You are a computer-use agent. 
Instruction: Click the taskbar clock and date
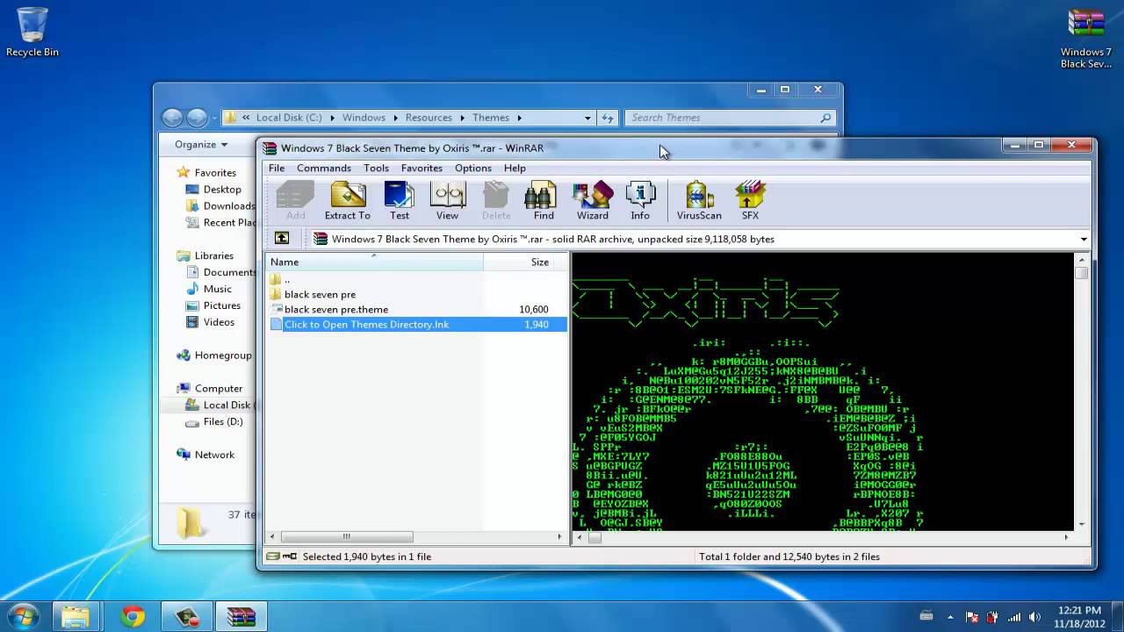[1079, 617]
